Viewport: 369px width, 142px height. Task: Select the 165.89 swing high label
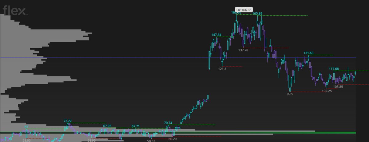click(x=257, y=13)
